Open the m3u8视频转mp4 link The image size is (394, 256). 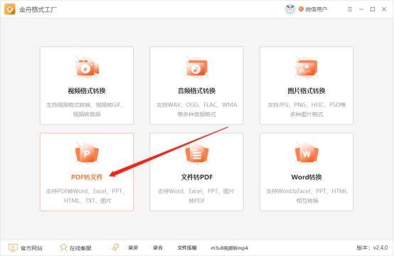pos(229,248)
